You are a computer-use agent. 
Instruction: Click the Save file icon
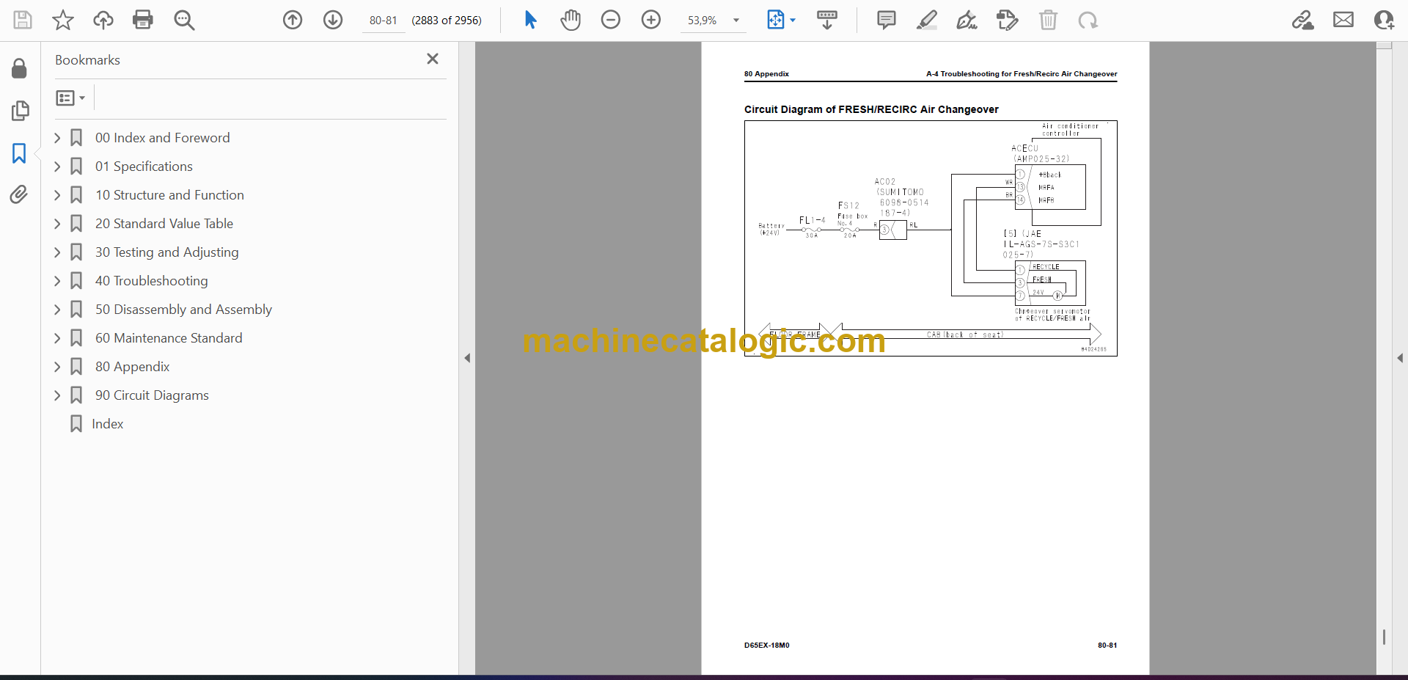tap(23, 20)
